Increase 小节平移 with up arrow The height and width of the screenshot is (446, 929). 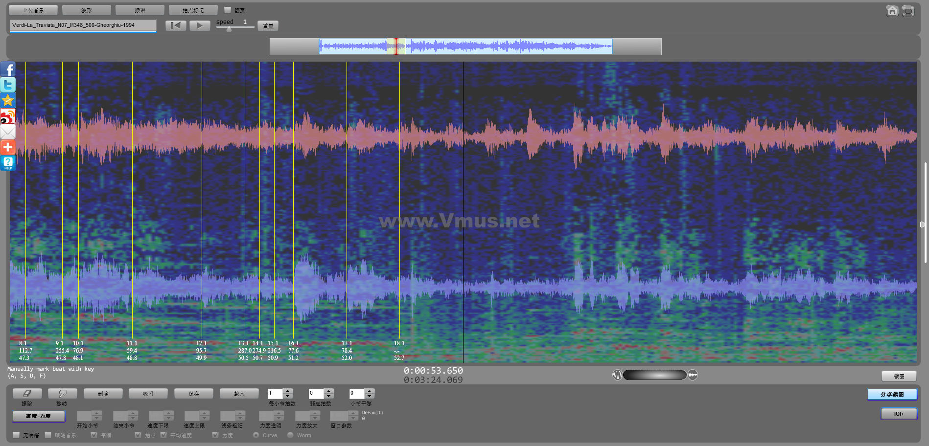click(x=370, y=391)
